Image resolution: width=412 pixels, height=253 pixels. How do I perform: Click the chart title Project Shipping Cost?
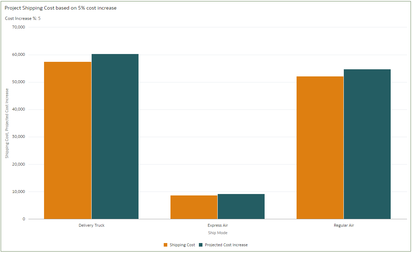click(60, 8)
